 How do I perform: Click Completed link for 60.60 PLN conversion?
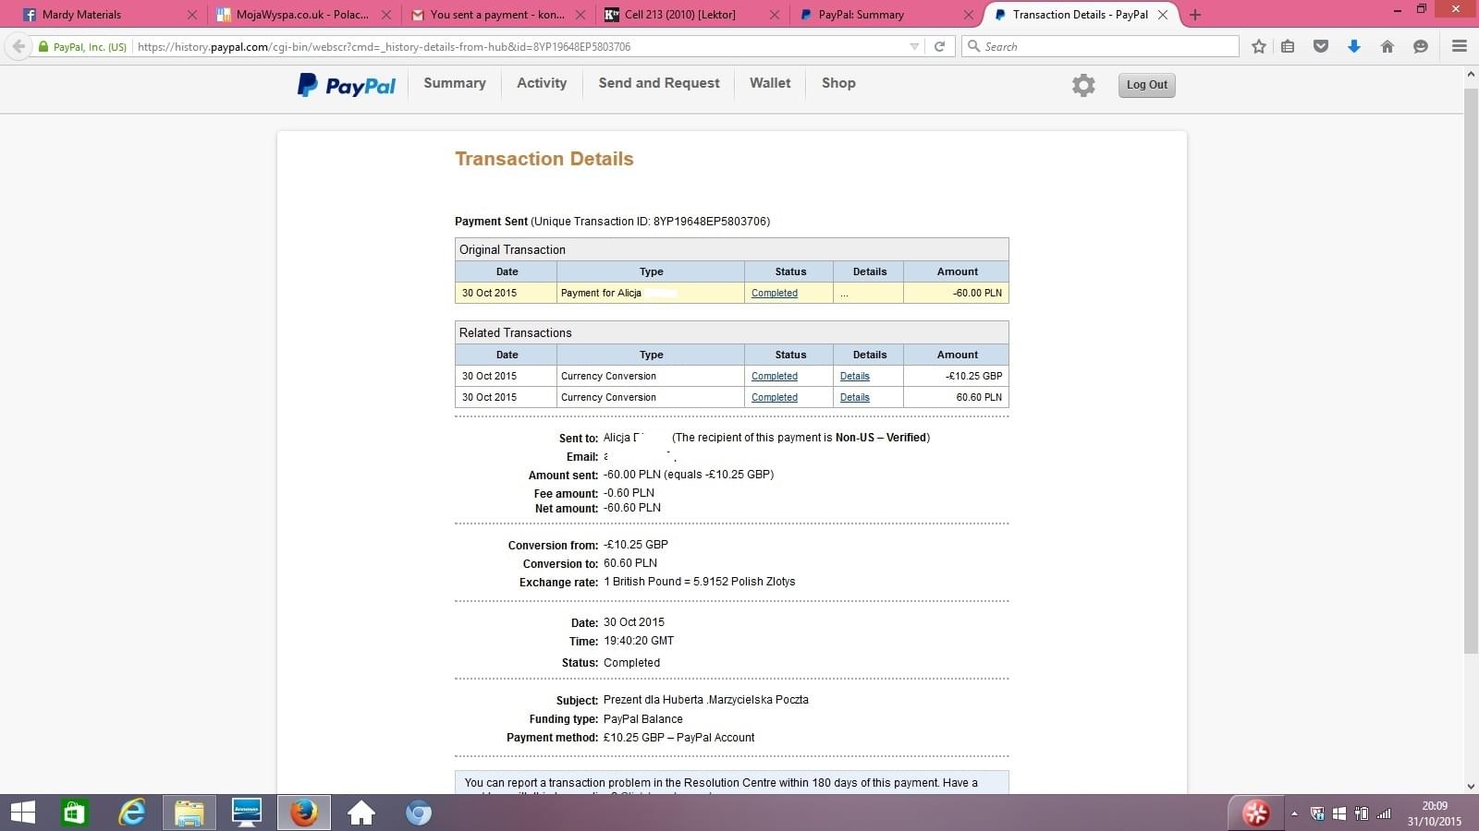775,397
